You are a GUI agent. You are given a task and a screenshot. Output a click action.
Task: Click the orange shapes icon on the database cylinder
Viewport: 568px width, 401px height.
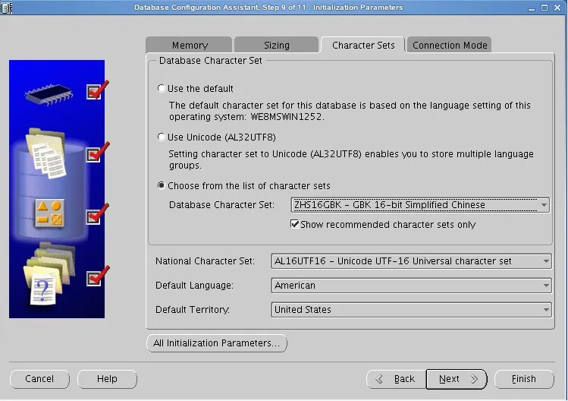tap(50, 213)
